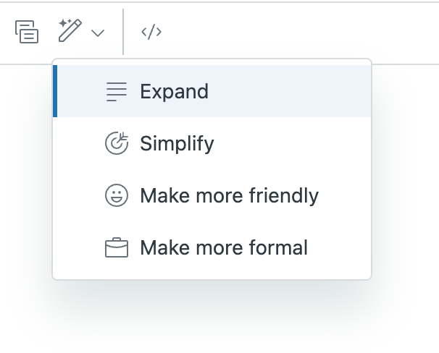Screen dimensions: 439x353
Task: Select the Expand text label
Action: pos(174,92)
